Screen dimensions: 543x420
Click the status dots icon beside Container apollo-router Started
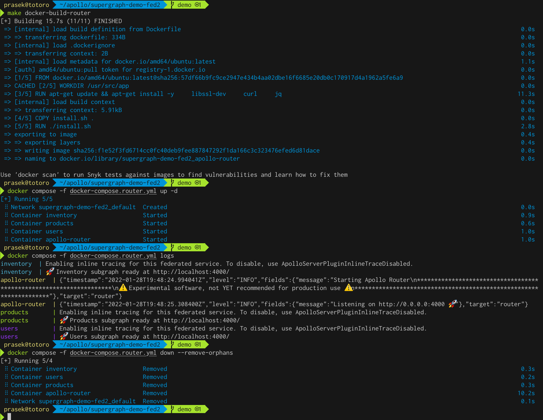(6, 239)
